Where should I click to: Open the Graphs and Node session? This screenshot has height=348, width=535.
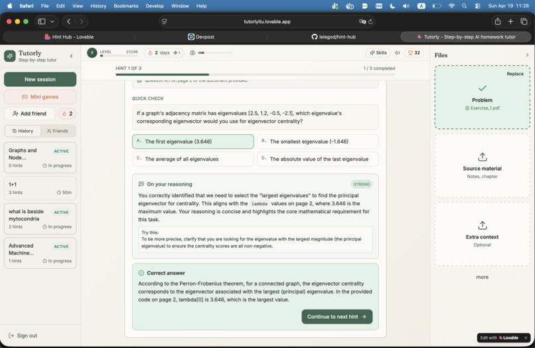pos(40,158)
